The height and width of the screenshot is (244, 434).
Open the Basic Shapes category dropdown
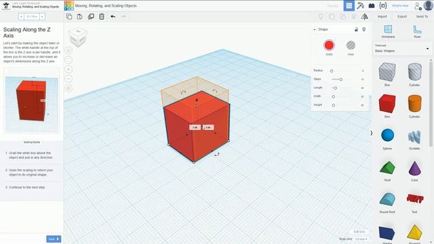[401, 49]
